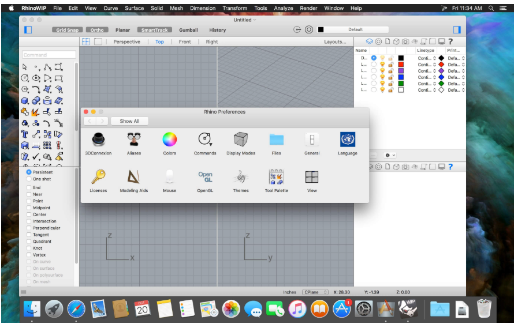Open Linetype dropdown for green layer

click(426, 84)
